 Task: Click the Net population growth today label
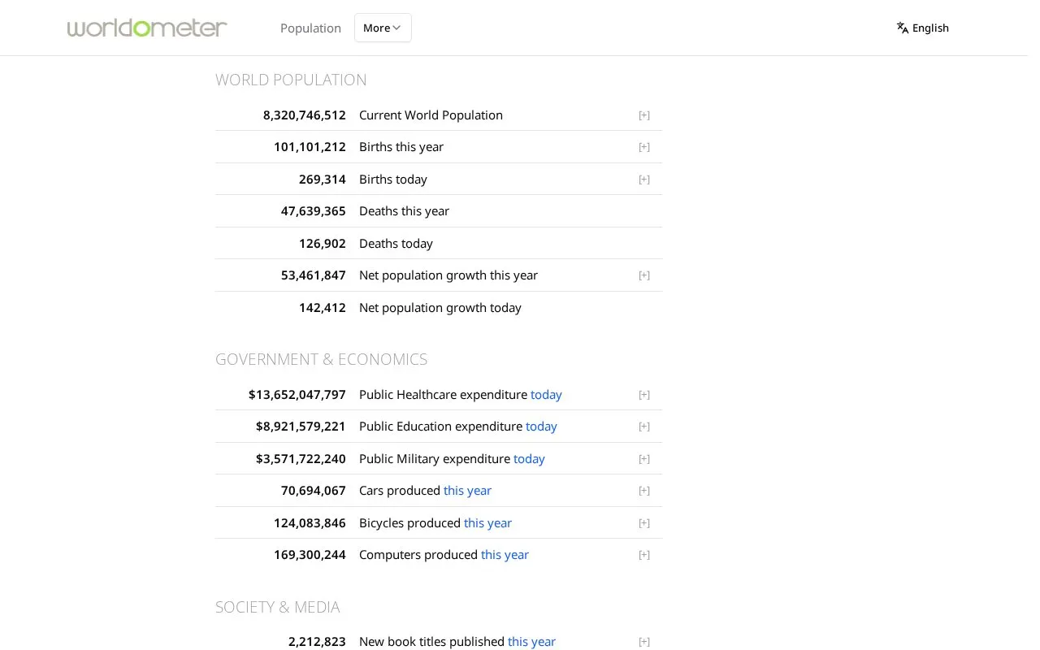tap(440, 308)
